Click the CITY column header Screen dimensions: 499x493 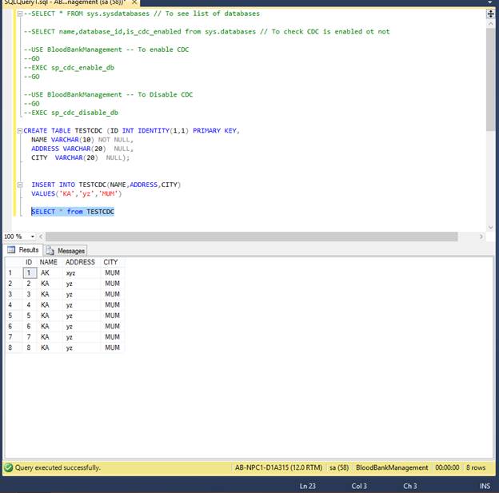tap(110, 262)
